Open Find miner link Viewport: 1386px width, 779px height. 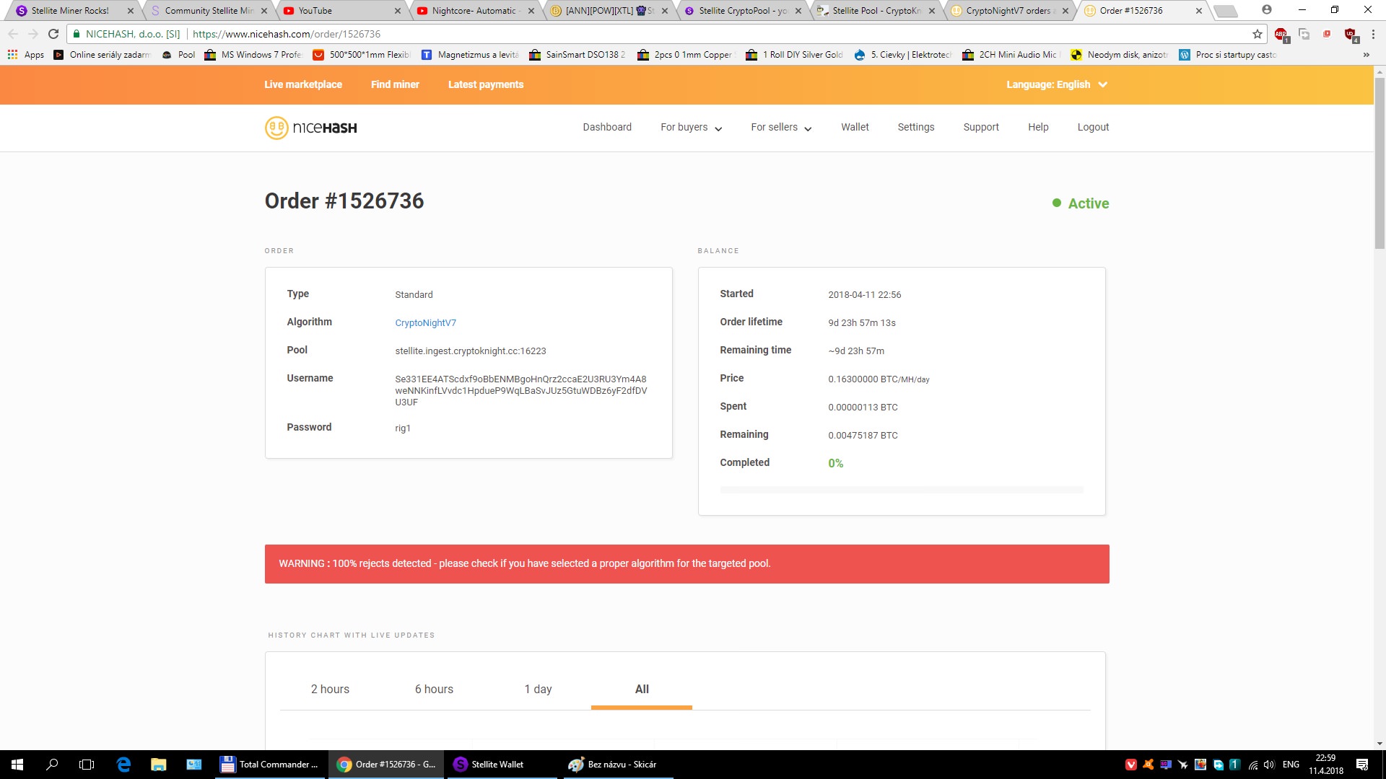click(x=395, y=84)
